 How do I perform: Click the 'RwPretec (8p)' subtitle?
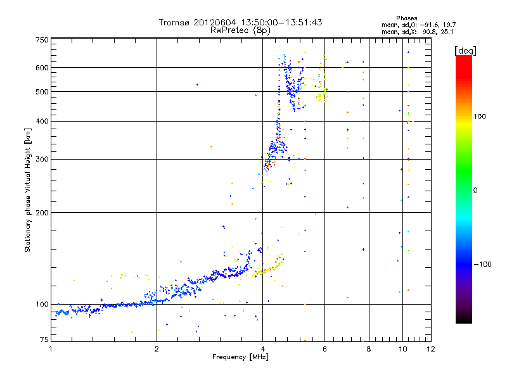tap(240, 30)
